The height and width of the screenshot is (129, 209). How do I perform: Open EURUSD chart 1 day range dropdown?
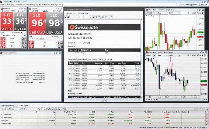pos(167,13)
